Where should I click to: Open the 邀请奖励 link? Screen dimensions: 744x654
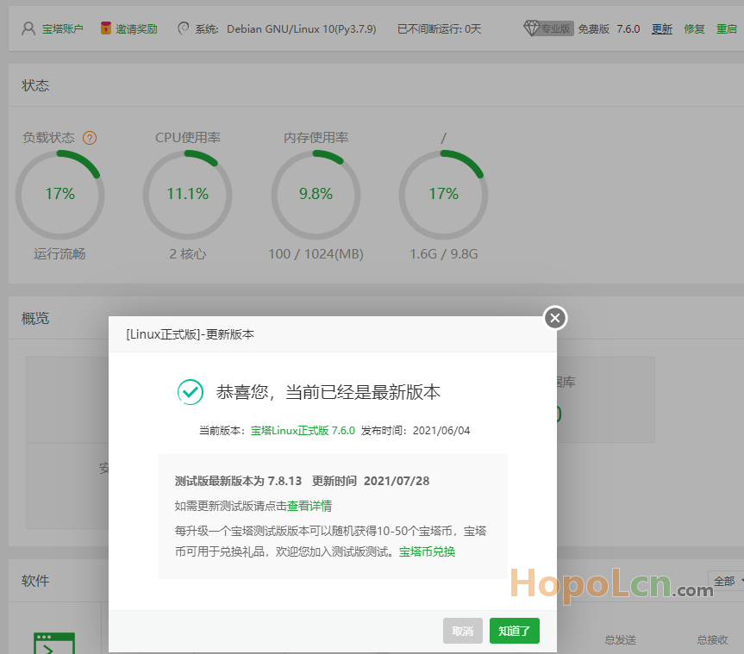pyautogui.click(x=137, y=29)
